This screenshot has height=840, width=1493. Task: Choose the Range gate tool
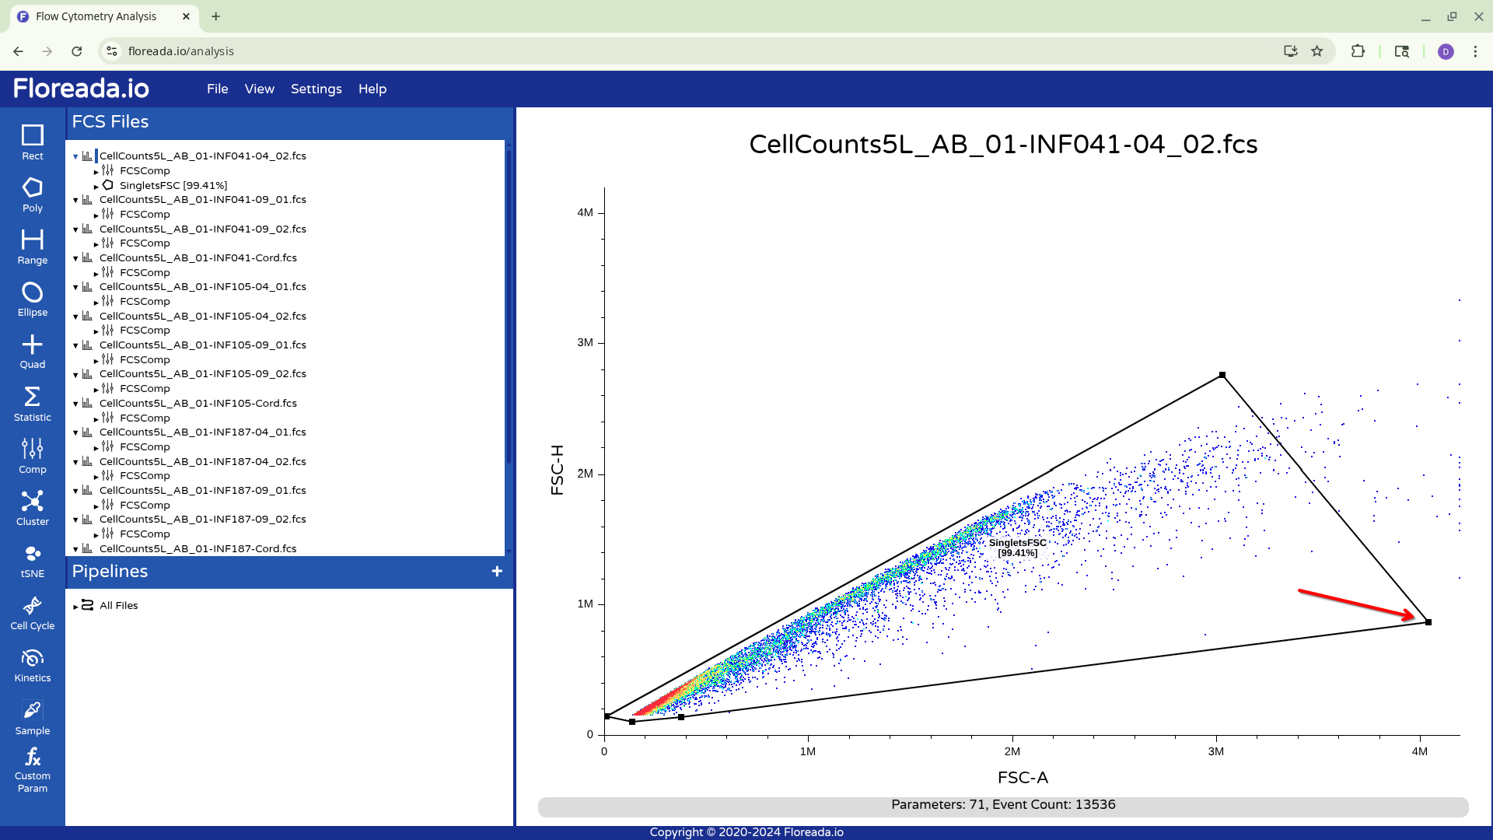click(x=32, y=247)
